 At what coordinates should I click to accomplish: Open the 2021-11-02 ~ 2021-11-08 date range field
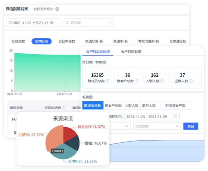tap(34, 23)
